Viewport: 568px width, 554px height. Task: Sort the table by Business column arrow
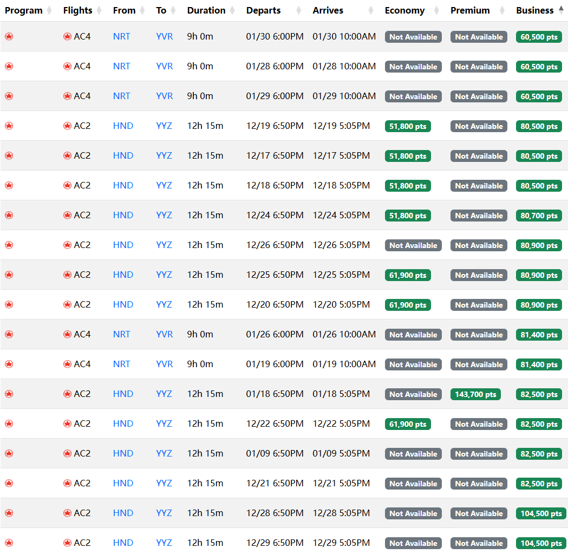(x=560, y=10)
